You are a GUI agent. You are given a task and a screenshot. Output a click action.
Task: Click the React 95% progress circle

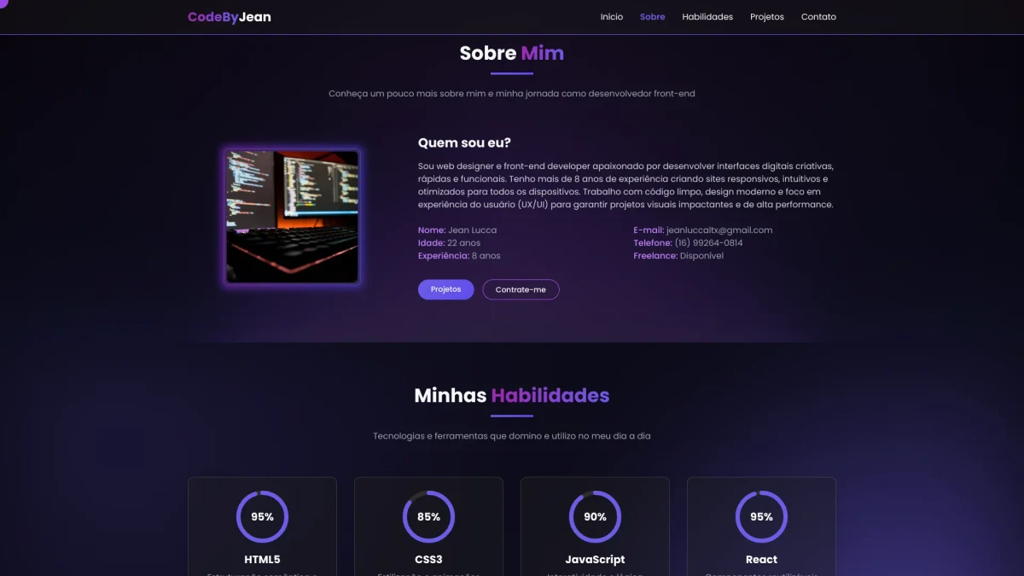(x=761, y=516)
